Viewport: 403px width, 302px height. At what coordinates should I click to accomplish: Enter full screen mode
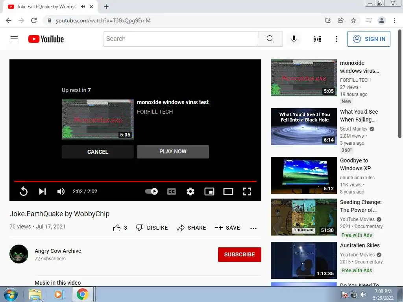coord(247,192)
